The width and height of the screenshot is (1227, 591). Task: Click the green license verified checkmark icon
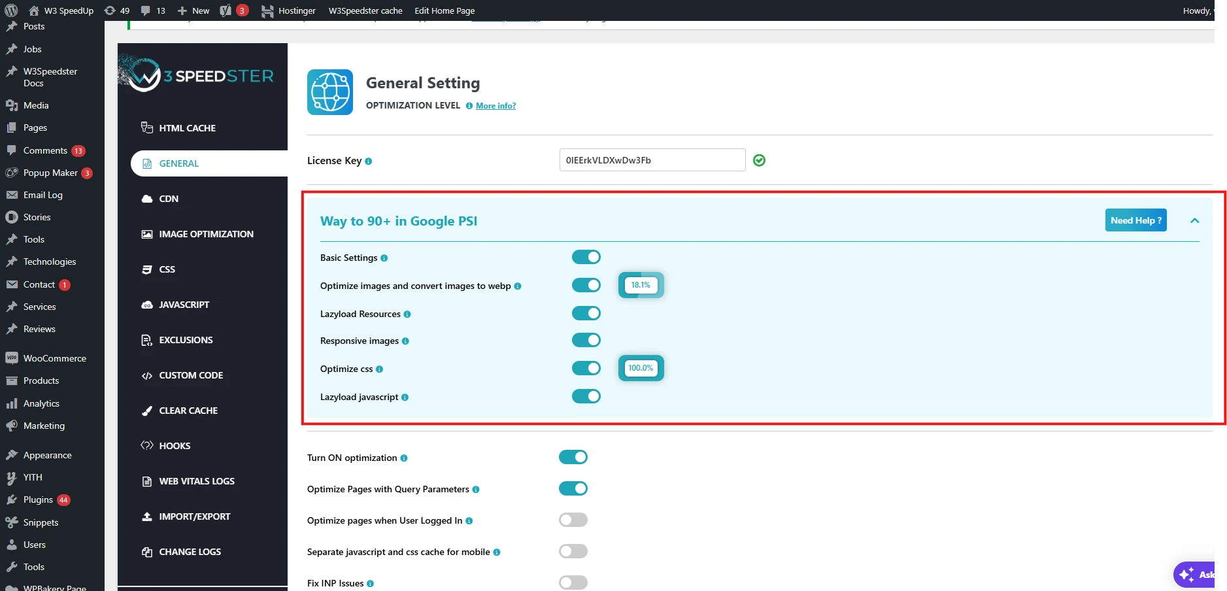[x=759, y=160]
